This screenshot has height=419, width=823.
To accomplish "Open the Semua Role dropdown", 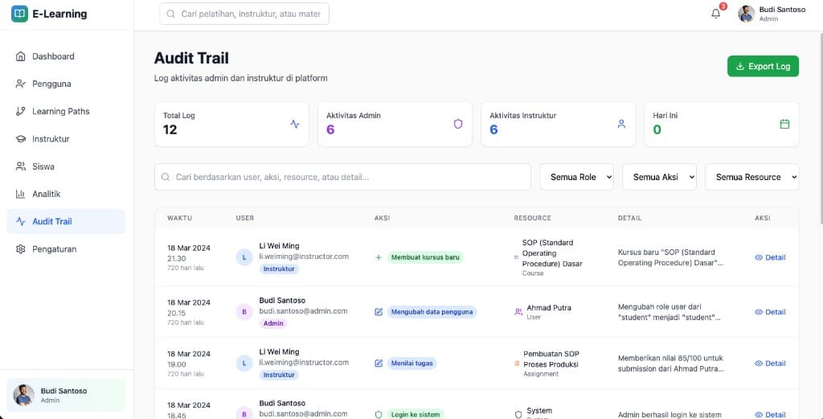I will [577, 177].
